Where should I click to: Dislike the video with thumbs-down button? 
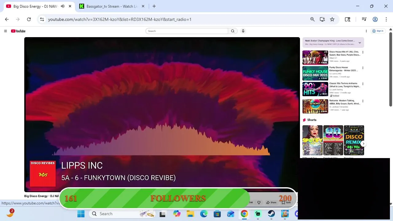pyautogui.click(x=259, y=203)
